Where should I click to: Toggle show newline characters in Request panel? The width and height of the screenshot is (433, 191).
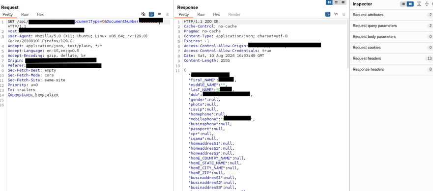pos(159,14)
